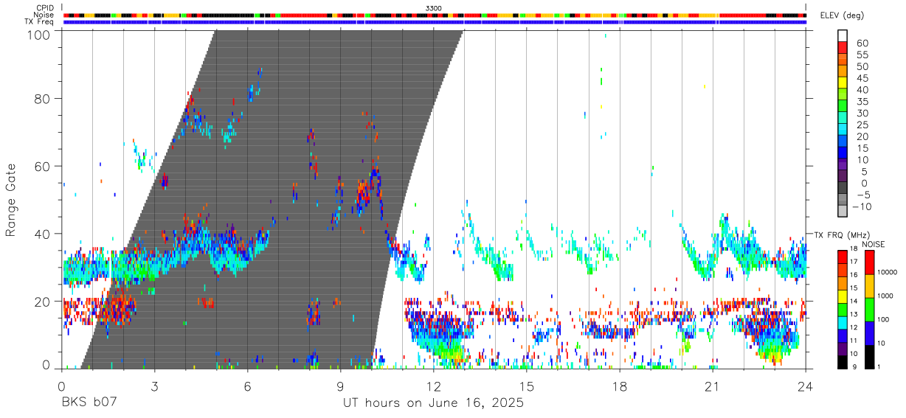The height and width of the screenshot is (418, 906).
Task: Click the '60' tick on the Range Gate axis
Action: (44, 167)
